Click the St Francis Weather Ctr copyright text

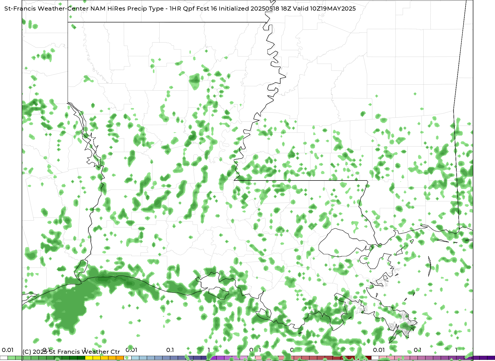pyautogui.click(x=71, y=352)
